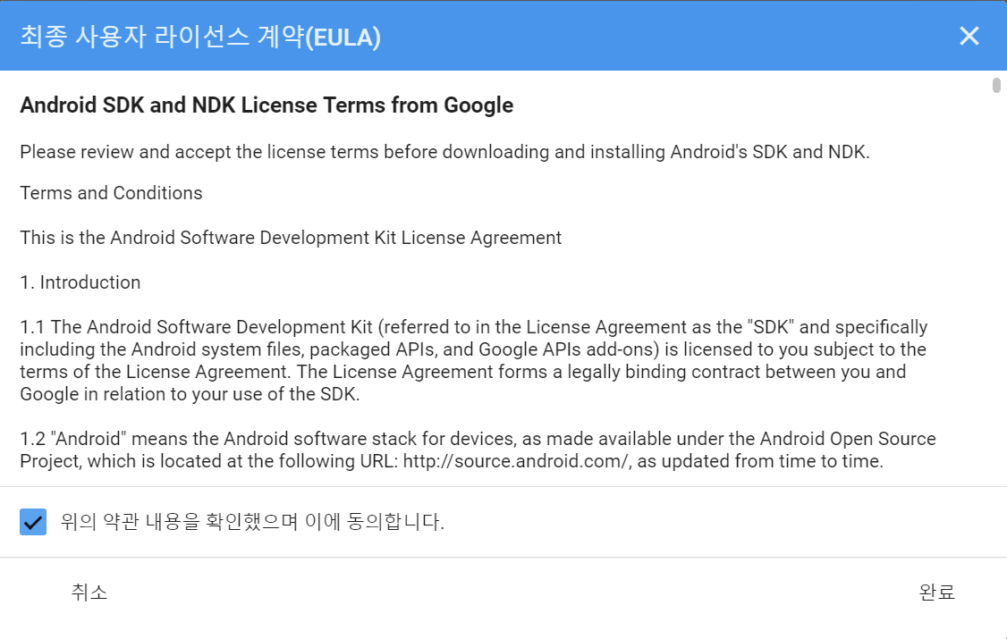Click the 'This is the Android Software Development Kit' line
1007x639 pixels.
click(x=291, y=238)
